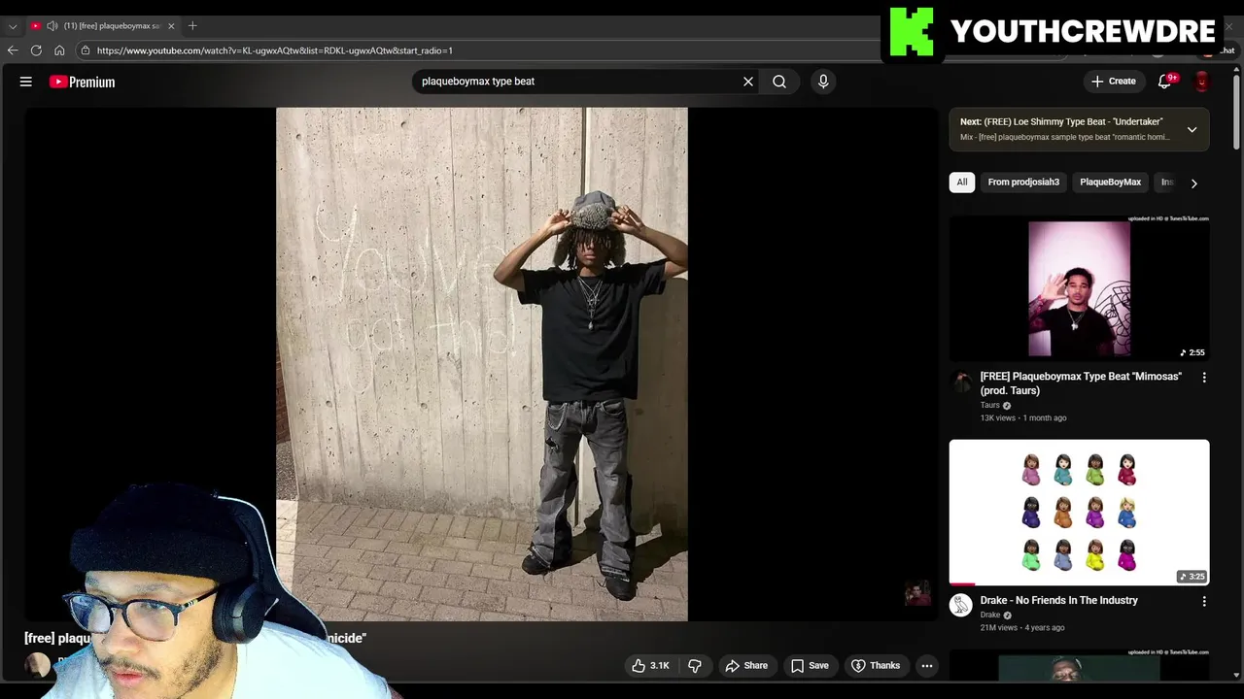
Task: Open the Taurs channel link
Action: click(989, 405)
